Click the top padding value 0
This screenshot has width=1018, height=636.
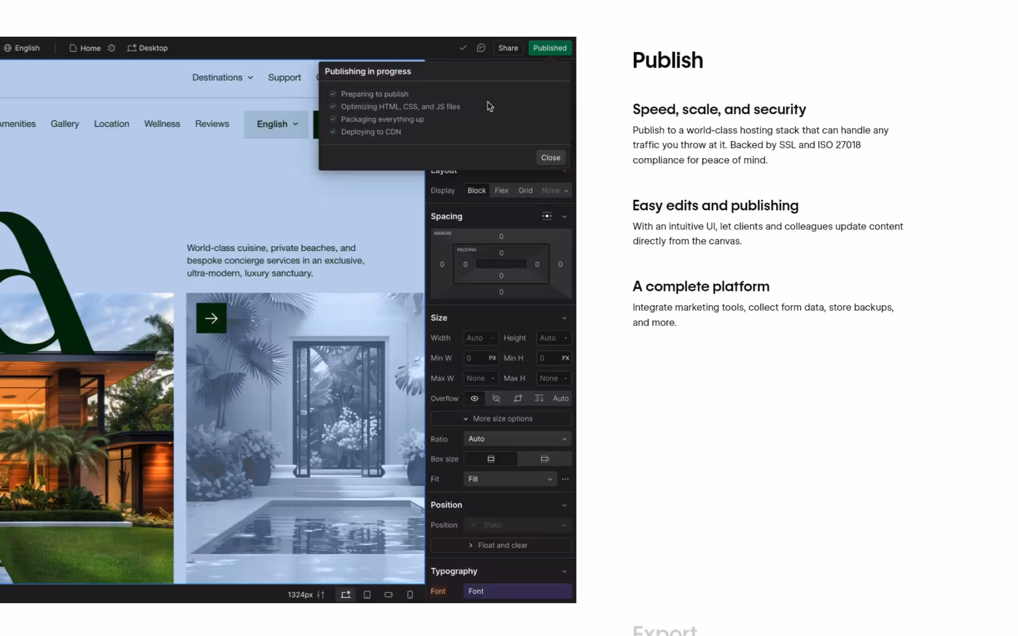(x=501, y=253)
